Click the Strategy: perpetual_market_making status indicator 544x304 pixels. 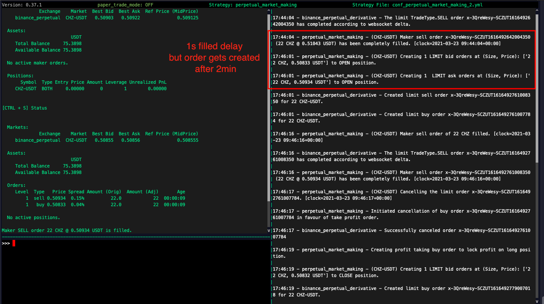click(253, 5)
